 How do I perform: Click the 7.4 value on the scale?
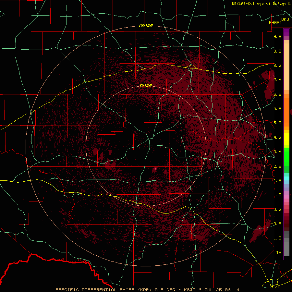pos(277,80)
